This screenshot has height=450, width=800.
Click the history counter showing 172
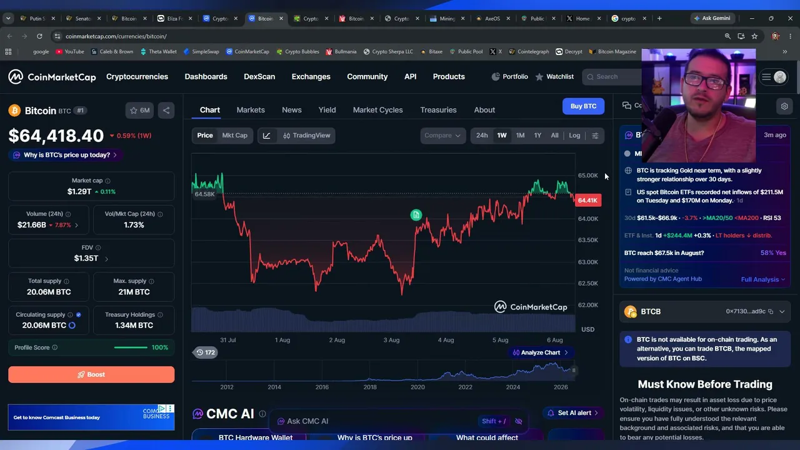[x=206, y=352]
